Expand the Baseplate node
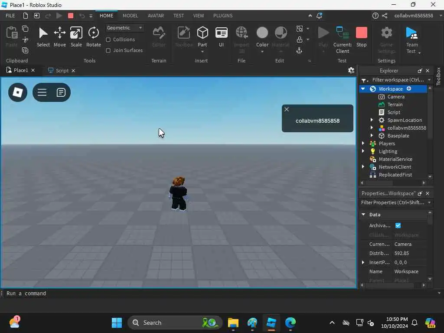The height and width of the screenshot is (333, 444). point(372,136)
